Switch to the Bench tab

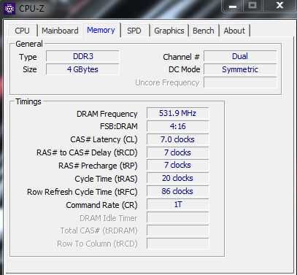click(x=204, y=31)
